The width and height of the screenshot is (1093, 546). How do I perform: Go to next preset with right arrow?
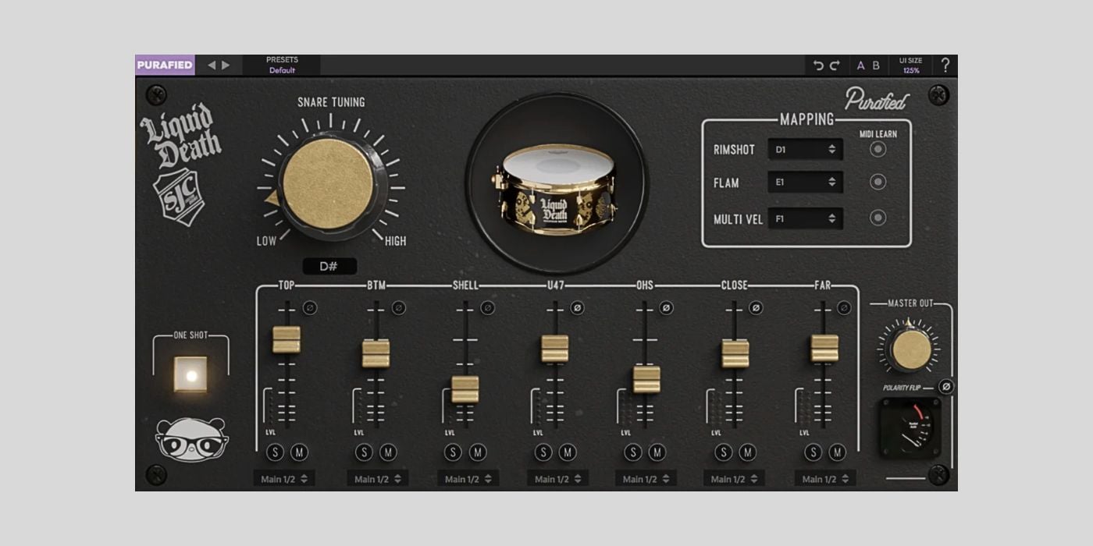[226, 66]
